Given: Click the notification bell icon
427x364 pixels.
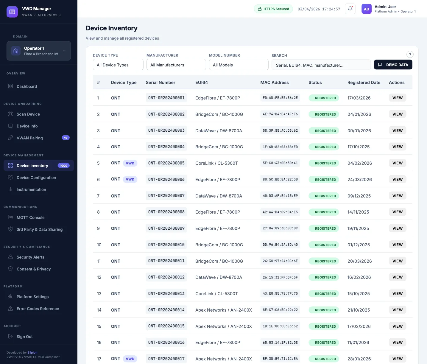Looking at the screenshot, I should click(350, 9).
